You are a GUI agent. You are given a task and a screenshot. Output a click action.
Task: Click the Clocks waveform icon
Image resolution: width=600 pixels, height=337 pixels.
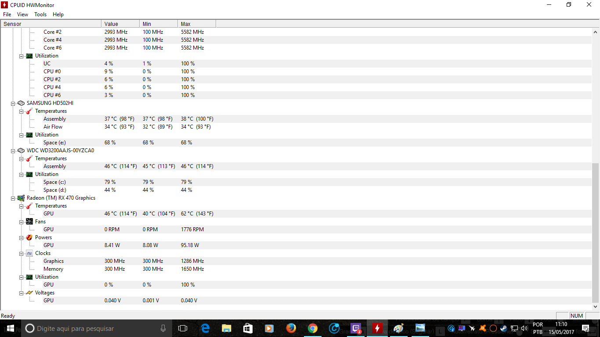tap(29, 253)
